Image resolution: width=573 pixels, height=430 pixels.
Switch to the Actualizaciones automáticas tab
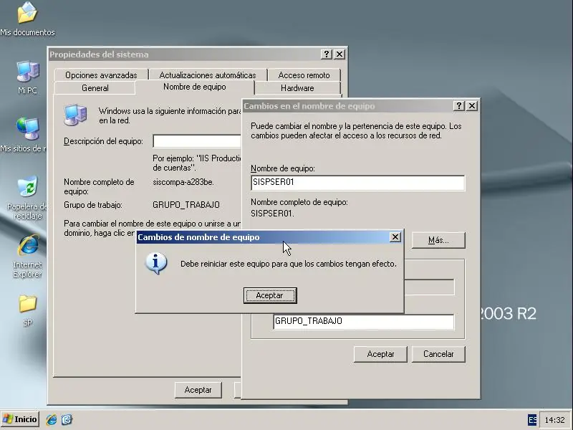pyautogui.click(x=208, y=75)
